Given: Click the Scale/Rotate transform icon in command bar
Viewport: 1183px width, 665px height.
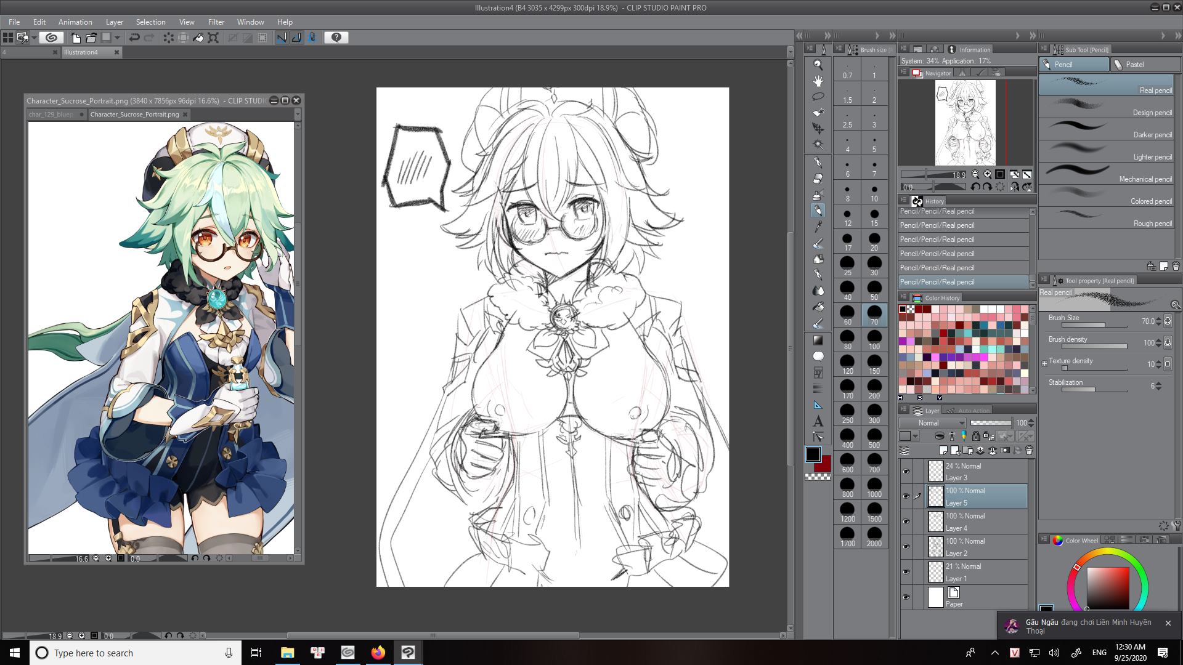Looking at the screenshot, I should (x=213, y=38).
